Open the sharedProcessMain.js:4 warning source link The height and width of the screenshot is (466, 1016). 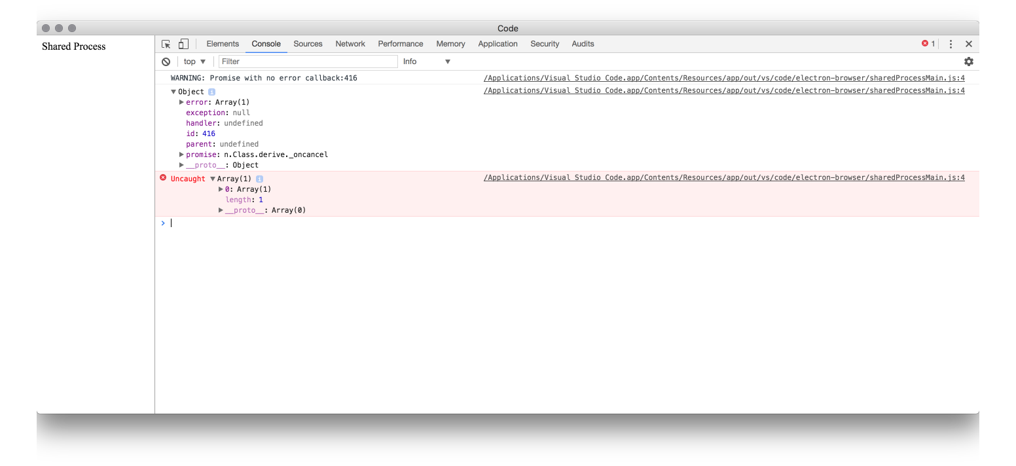(724, 77)
